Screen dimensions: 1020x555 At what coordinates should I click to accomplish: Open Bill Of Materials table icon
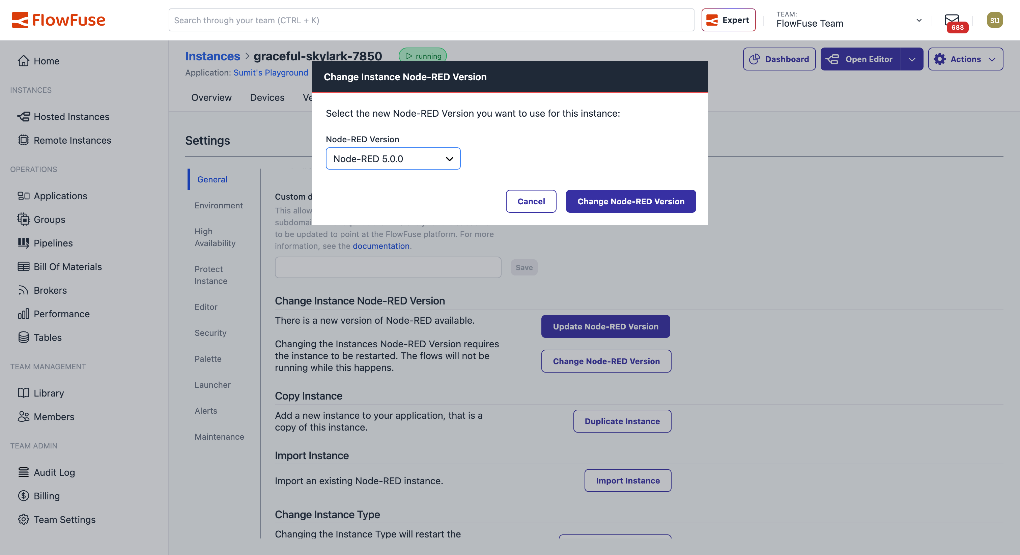tap(23, 266)
